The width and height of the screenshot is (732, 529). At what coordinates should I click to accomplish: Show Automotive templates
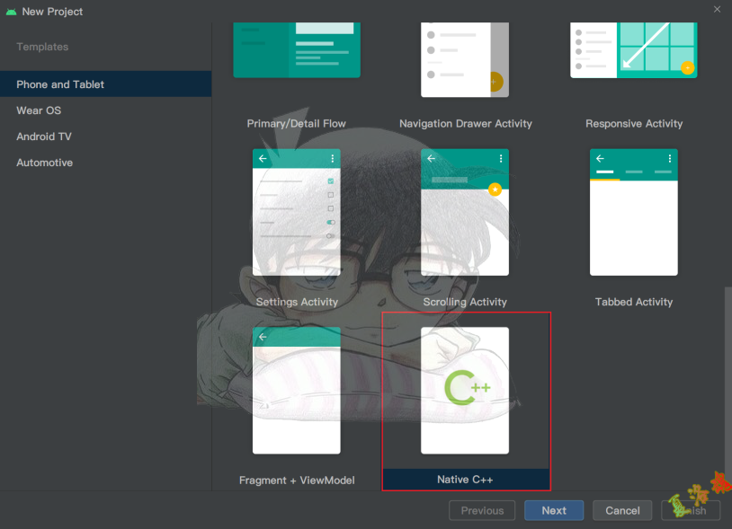45,163
